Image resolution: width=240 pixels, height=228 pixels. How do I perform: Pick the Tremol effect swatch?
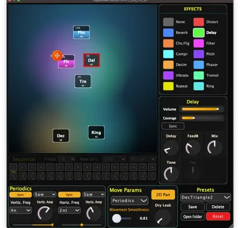[x=199, y=76]
